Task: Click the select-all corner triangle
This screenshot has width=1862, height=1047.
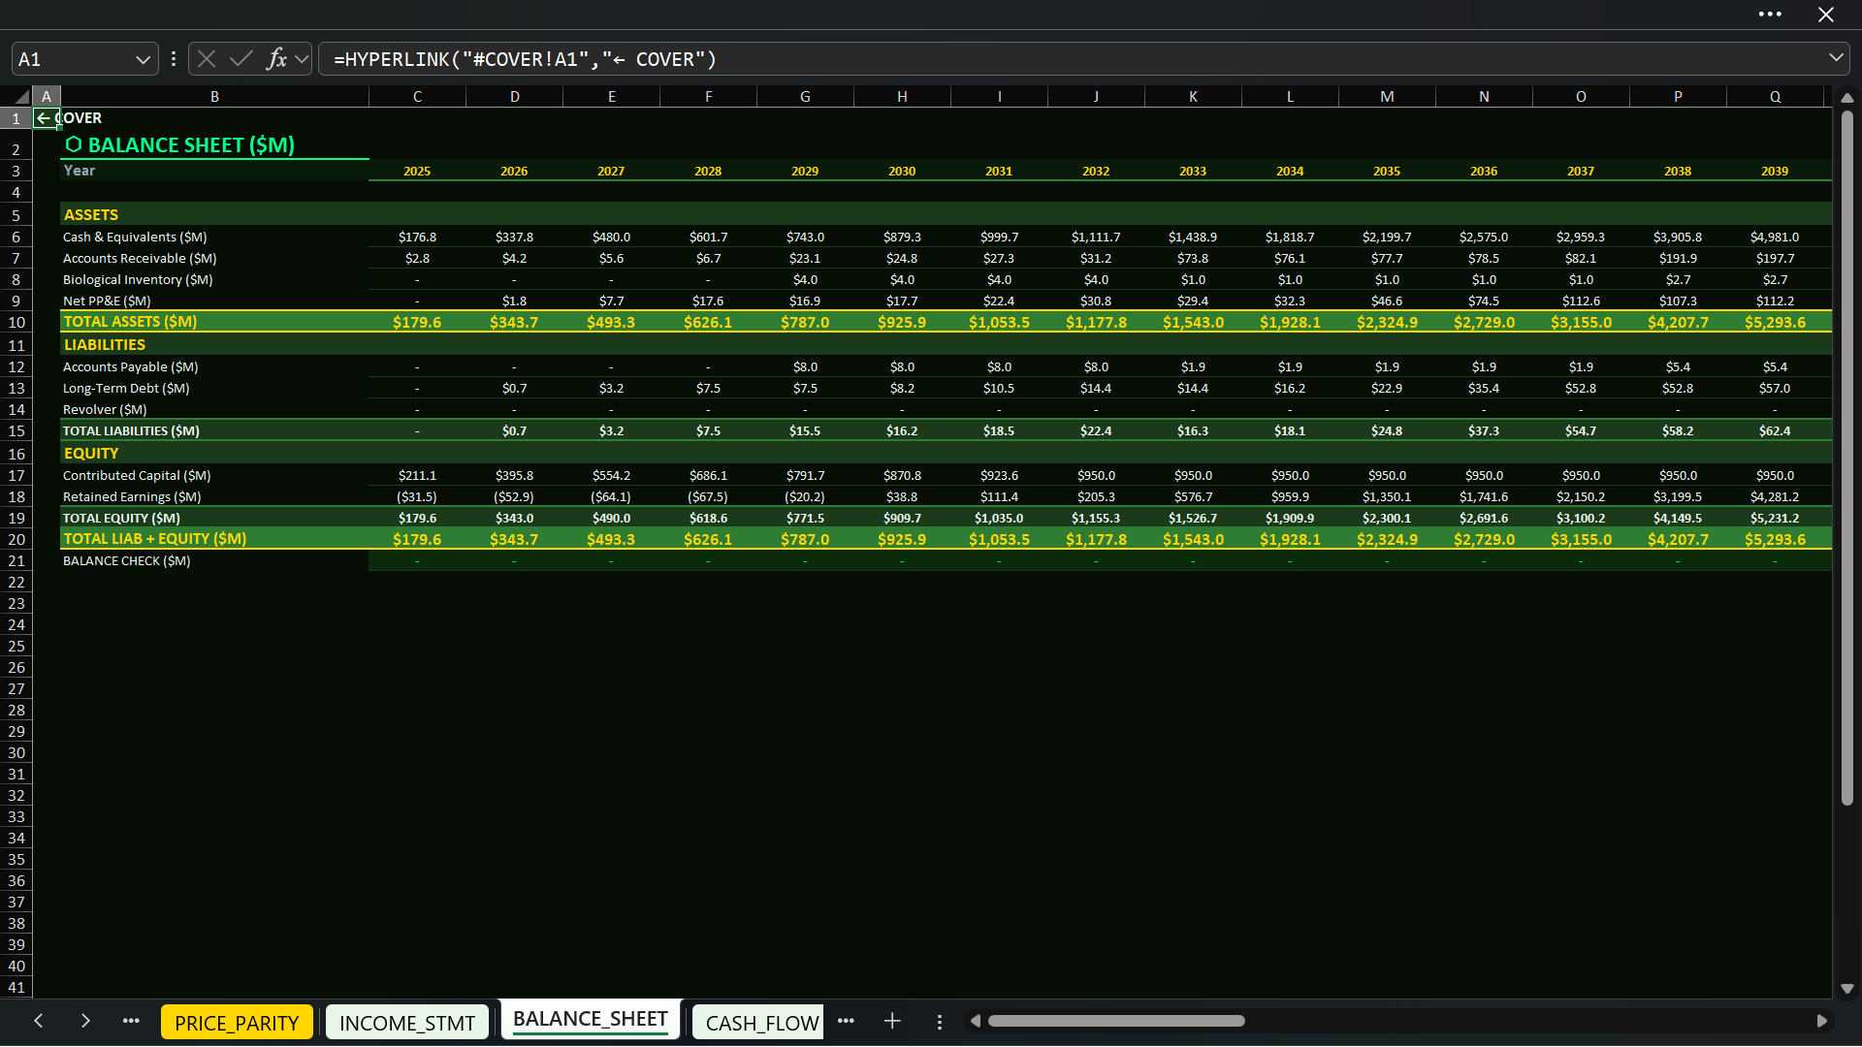Action: [21, 96]
